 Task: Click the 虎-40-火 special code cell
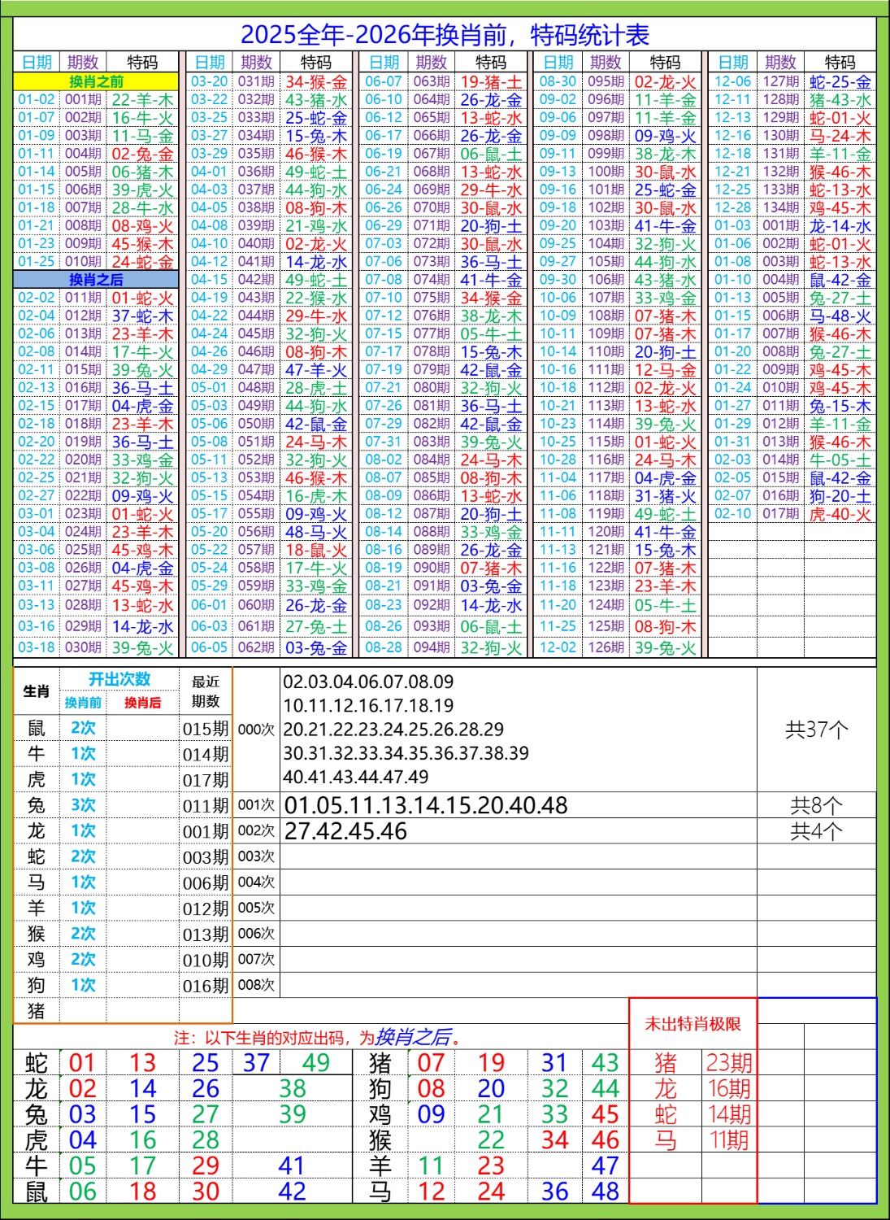[x=840, y=514]
